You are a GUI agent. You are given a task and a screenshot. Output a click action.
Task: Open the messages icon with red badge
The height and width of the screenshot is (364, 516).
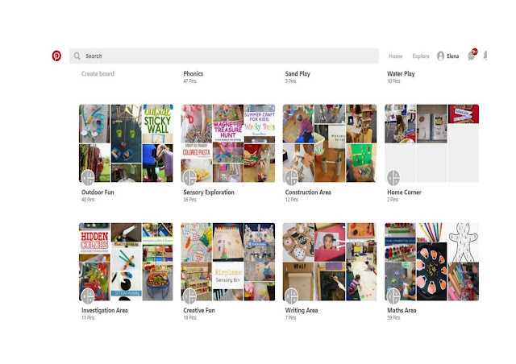tap(472, 56)
